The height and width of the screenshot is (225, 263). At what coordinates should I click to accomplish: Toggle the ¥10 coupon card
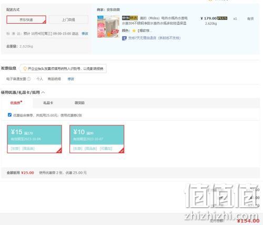point(97,139)
